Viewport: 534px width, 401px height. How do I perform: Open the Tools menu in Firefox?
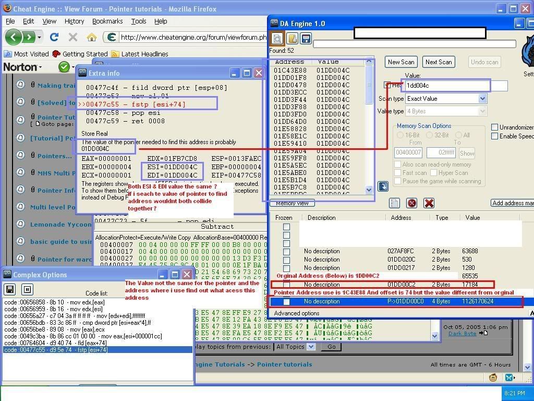coord(139,21)
